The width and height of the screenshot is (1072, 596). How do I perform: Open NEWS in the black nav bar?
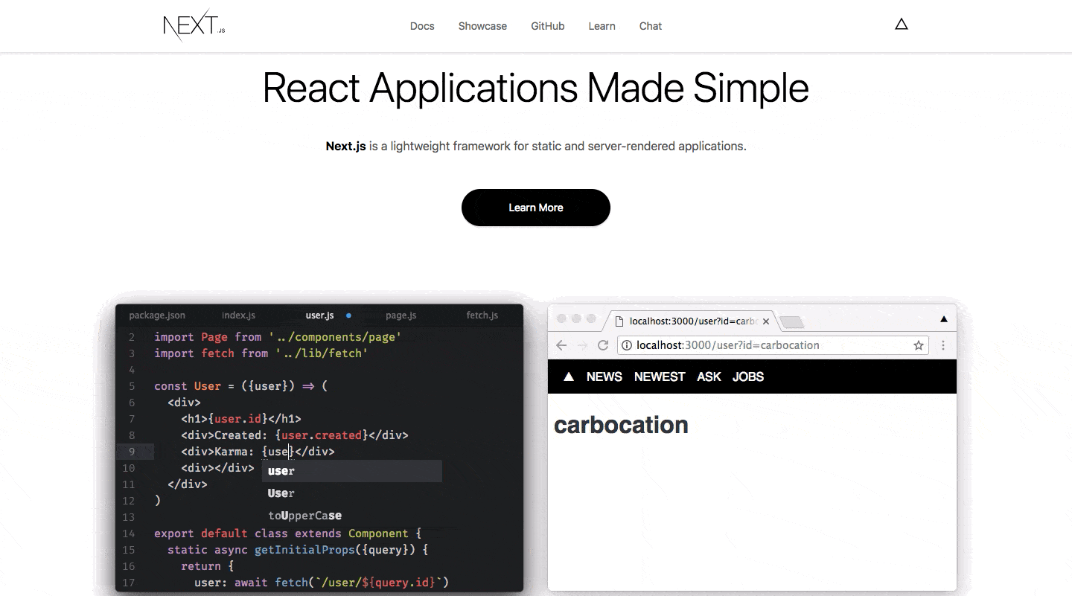[604, 376]
